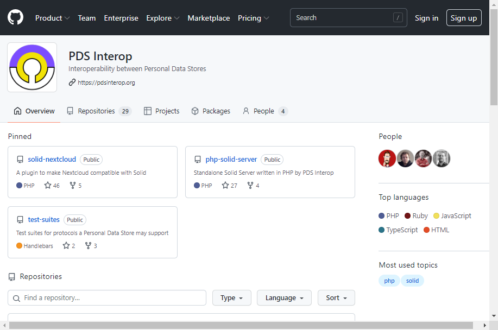Open the Type filter dropdown

[x=231, y=297]
